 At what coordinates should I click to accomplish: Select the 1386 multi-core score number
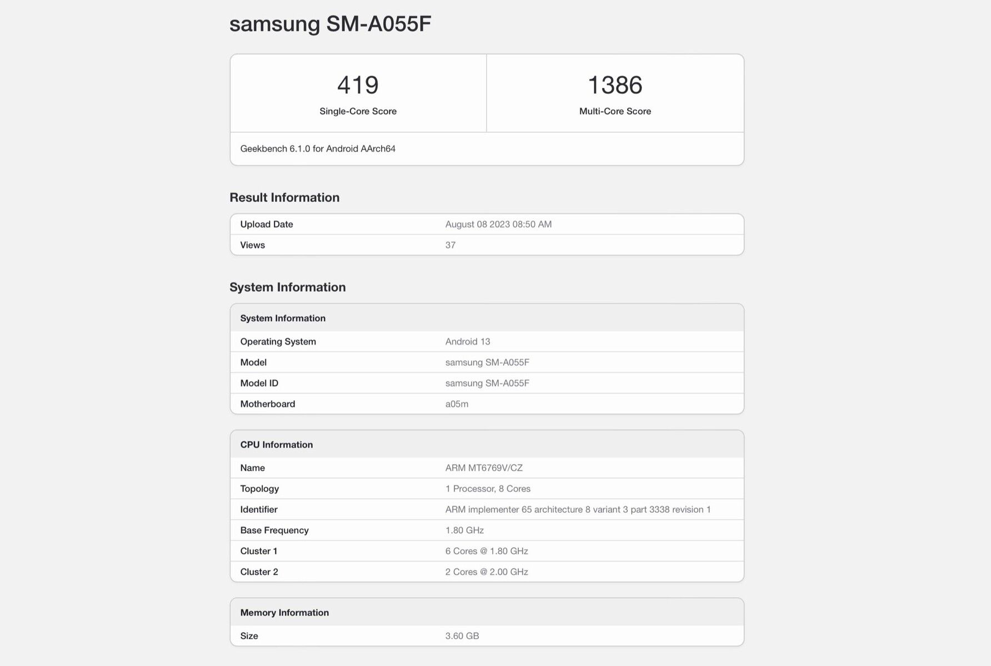[615, 85]
